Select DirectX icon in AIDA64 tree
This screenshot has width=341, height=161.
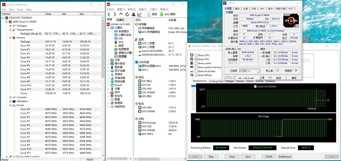[112, 85]
